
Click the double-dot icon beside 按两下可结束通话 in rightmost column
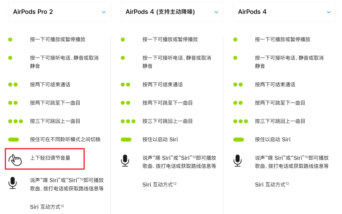coord(238,85)
